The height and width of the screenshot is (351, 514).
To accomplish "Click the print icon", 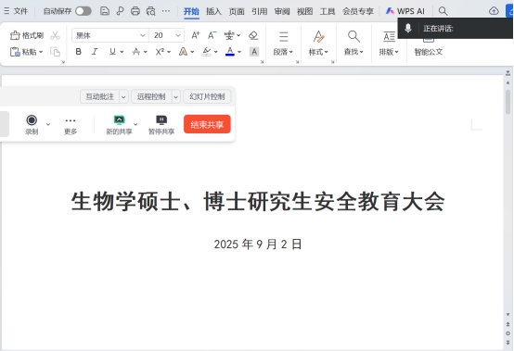I will coord(135,11).
